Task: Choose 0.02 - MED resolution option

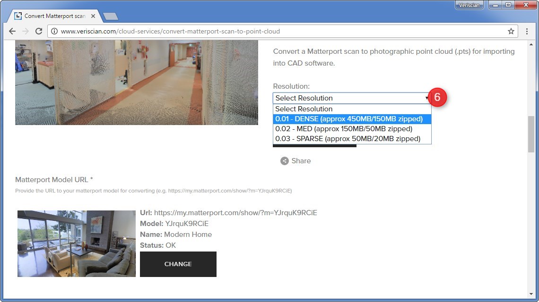Action: click(352, 129)
